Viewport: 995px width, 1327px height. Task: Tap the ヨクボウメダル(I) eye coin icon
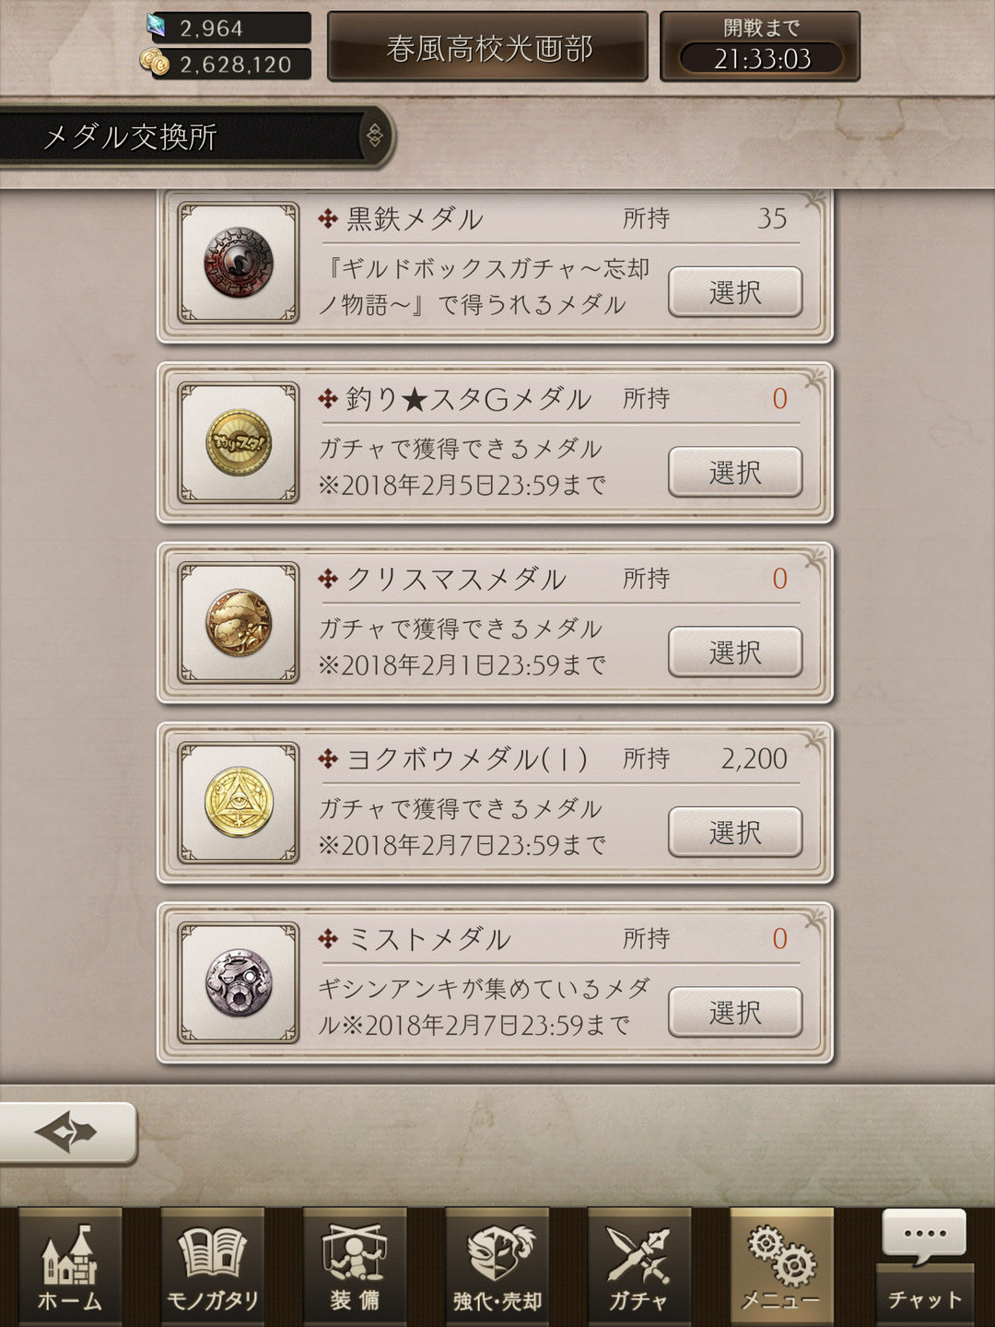[239, 803]
